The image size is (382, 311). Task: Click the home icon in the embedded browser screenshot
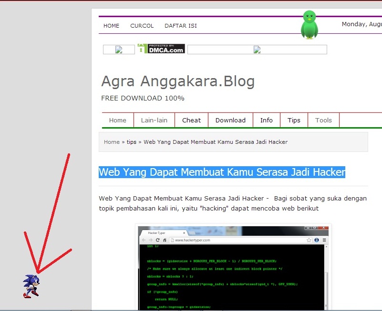pyautogui.click(x=165, y=240)
